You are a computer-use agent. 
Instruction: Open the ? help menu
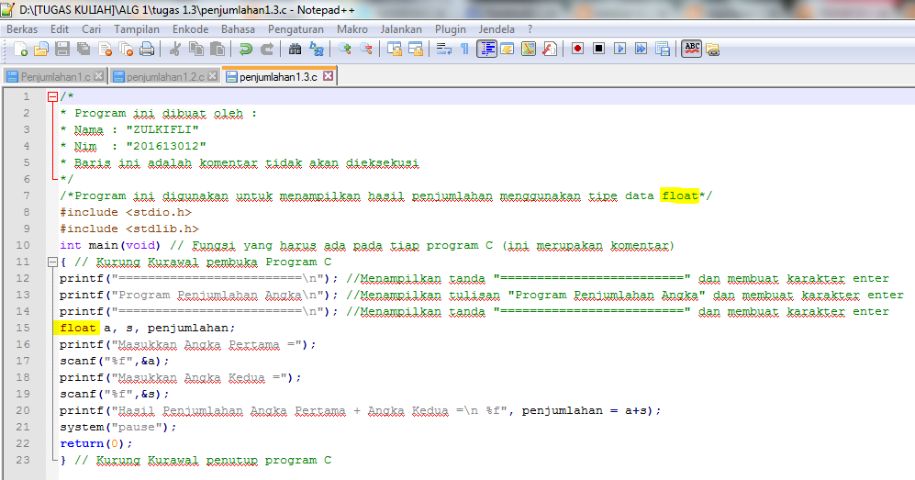point(530,29)
